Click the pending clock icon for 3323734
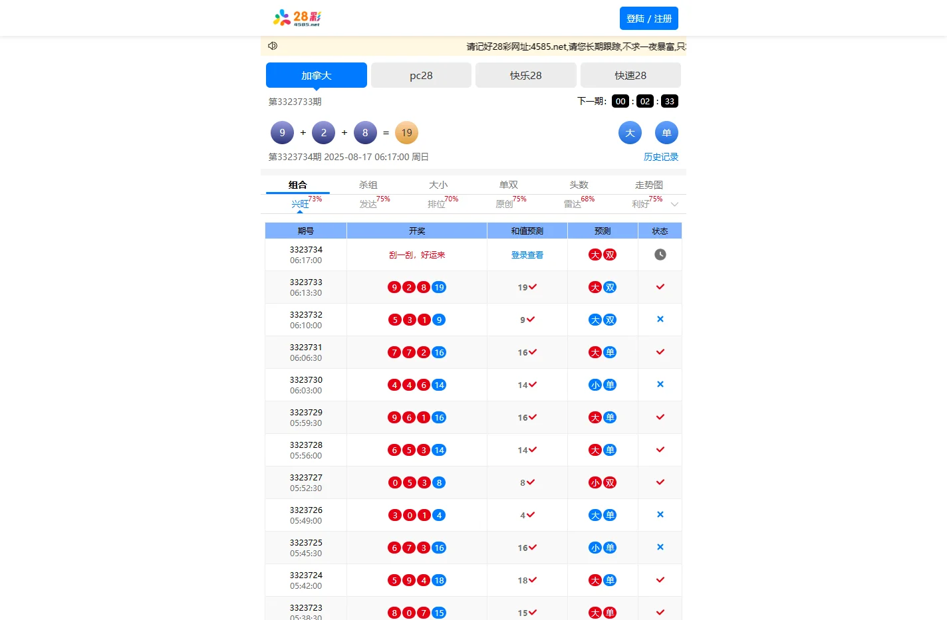This screenshot has height=620, width=947. click(x=660, y=255)
